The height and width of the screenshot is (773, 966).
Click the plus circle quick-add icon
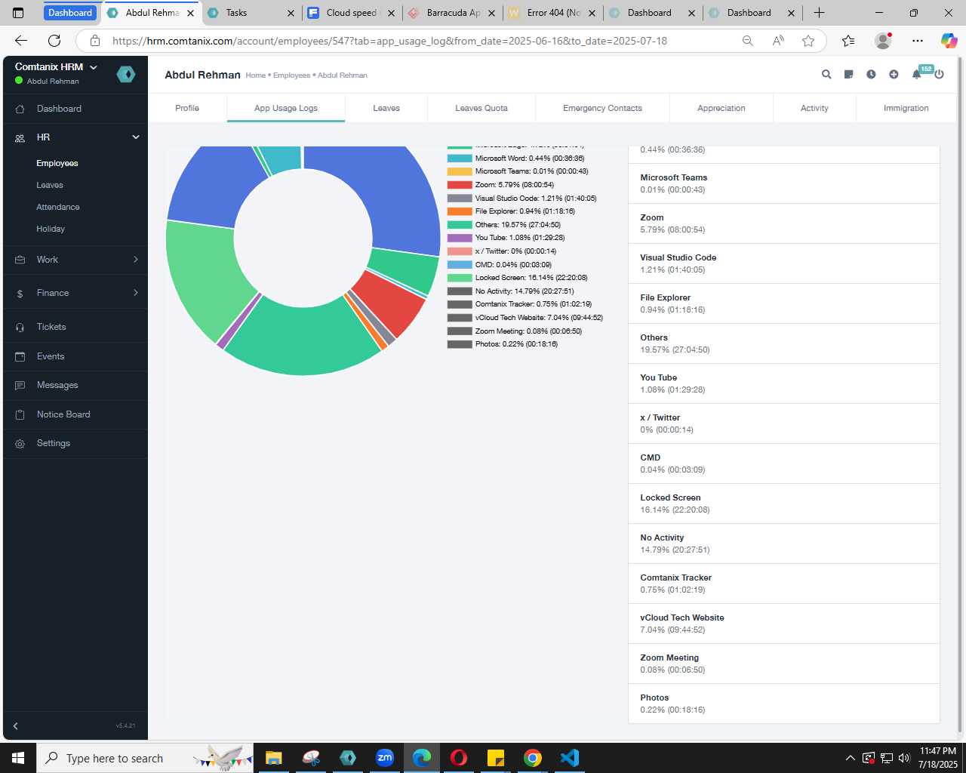(894, 74)
